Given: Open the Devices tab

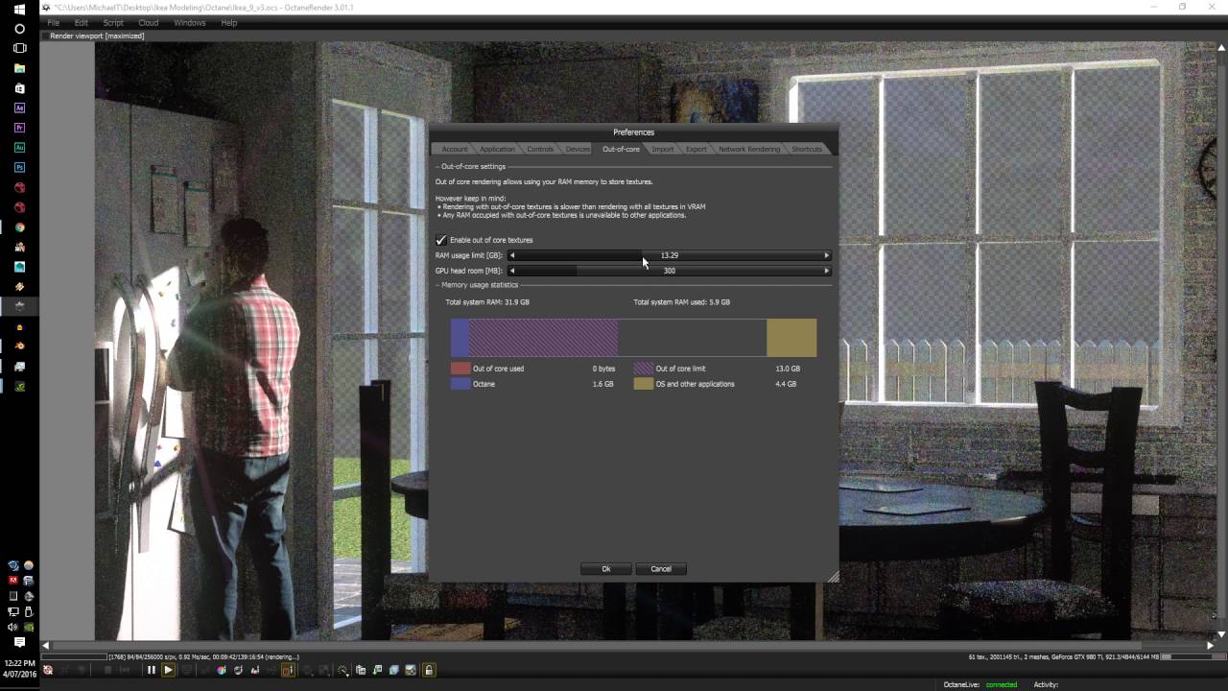Looking at the screenshot, I should point(578,149).
